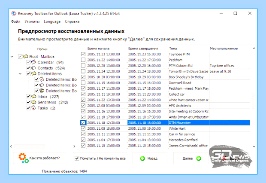Sort by the Время начала column header
The height and width of the screenshot is (183, 266).
[x=98, y=49]
